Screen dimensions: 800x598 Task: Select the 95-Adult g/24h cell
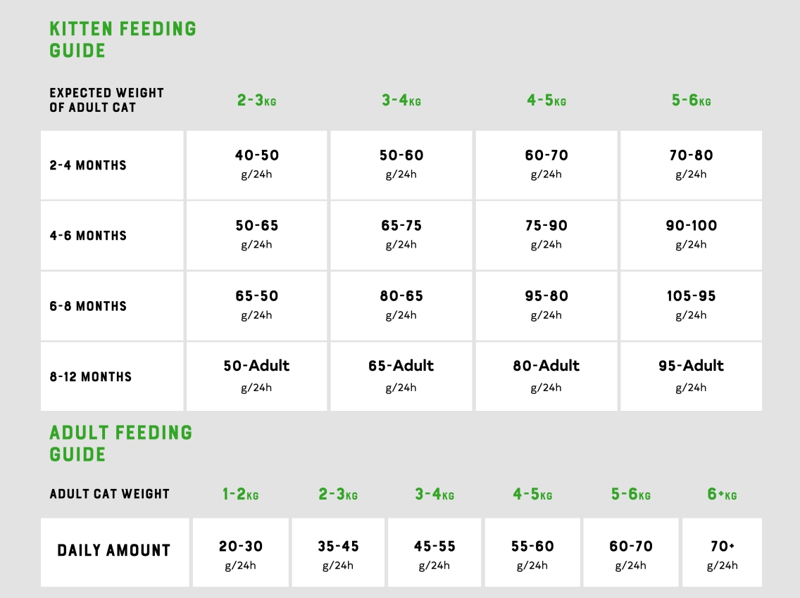(x=691, y=376)
